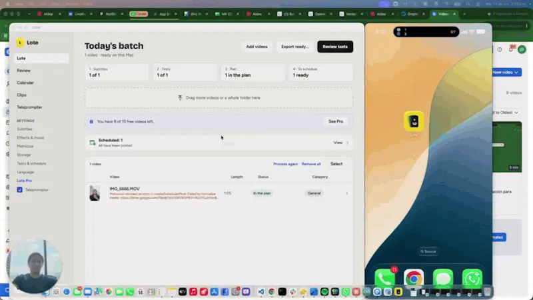Open Effects & music settings
The height and width of the screenshot is (300, 533).
click(x=31, y=137)
